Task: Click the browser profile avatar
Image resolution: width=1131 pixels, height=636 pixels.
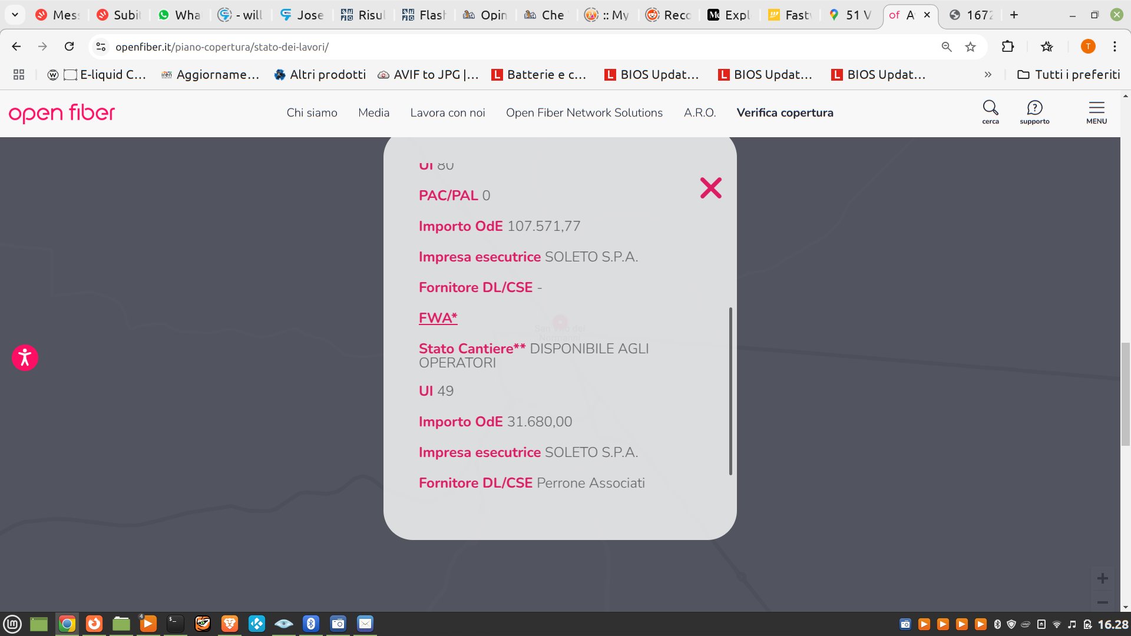Action: [x=1088, y=47]
